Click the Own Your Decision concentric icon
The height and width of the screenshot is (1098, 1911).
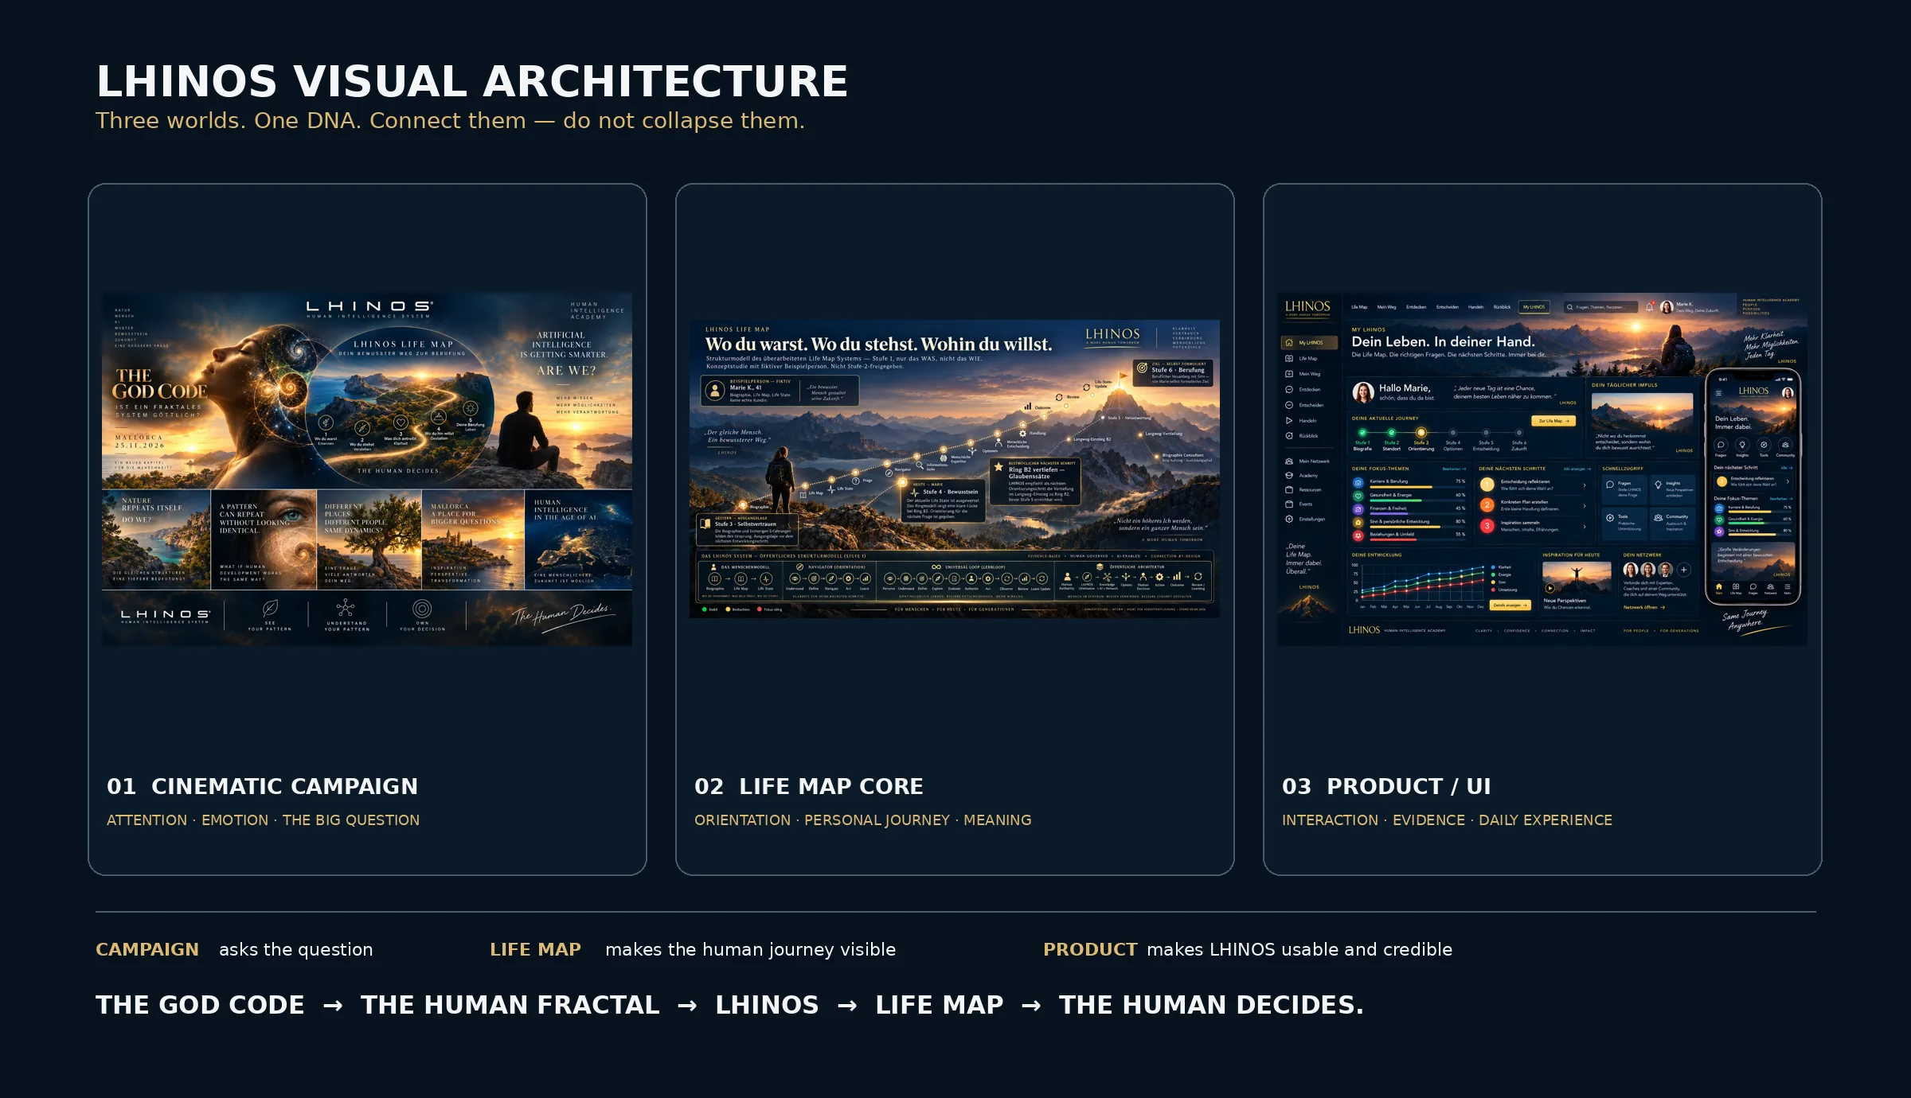coord(422,609)
